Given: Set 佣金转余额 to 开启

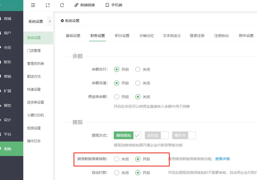Looking at the screenshot, I should [117, 97].
